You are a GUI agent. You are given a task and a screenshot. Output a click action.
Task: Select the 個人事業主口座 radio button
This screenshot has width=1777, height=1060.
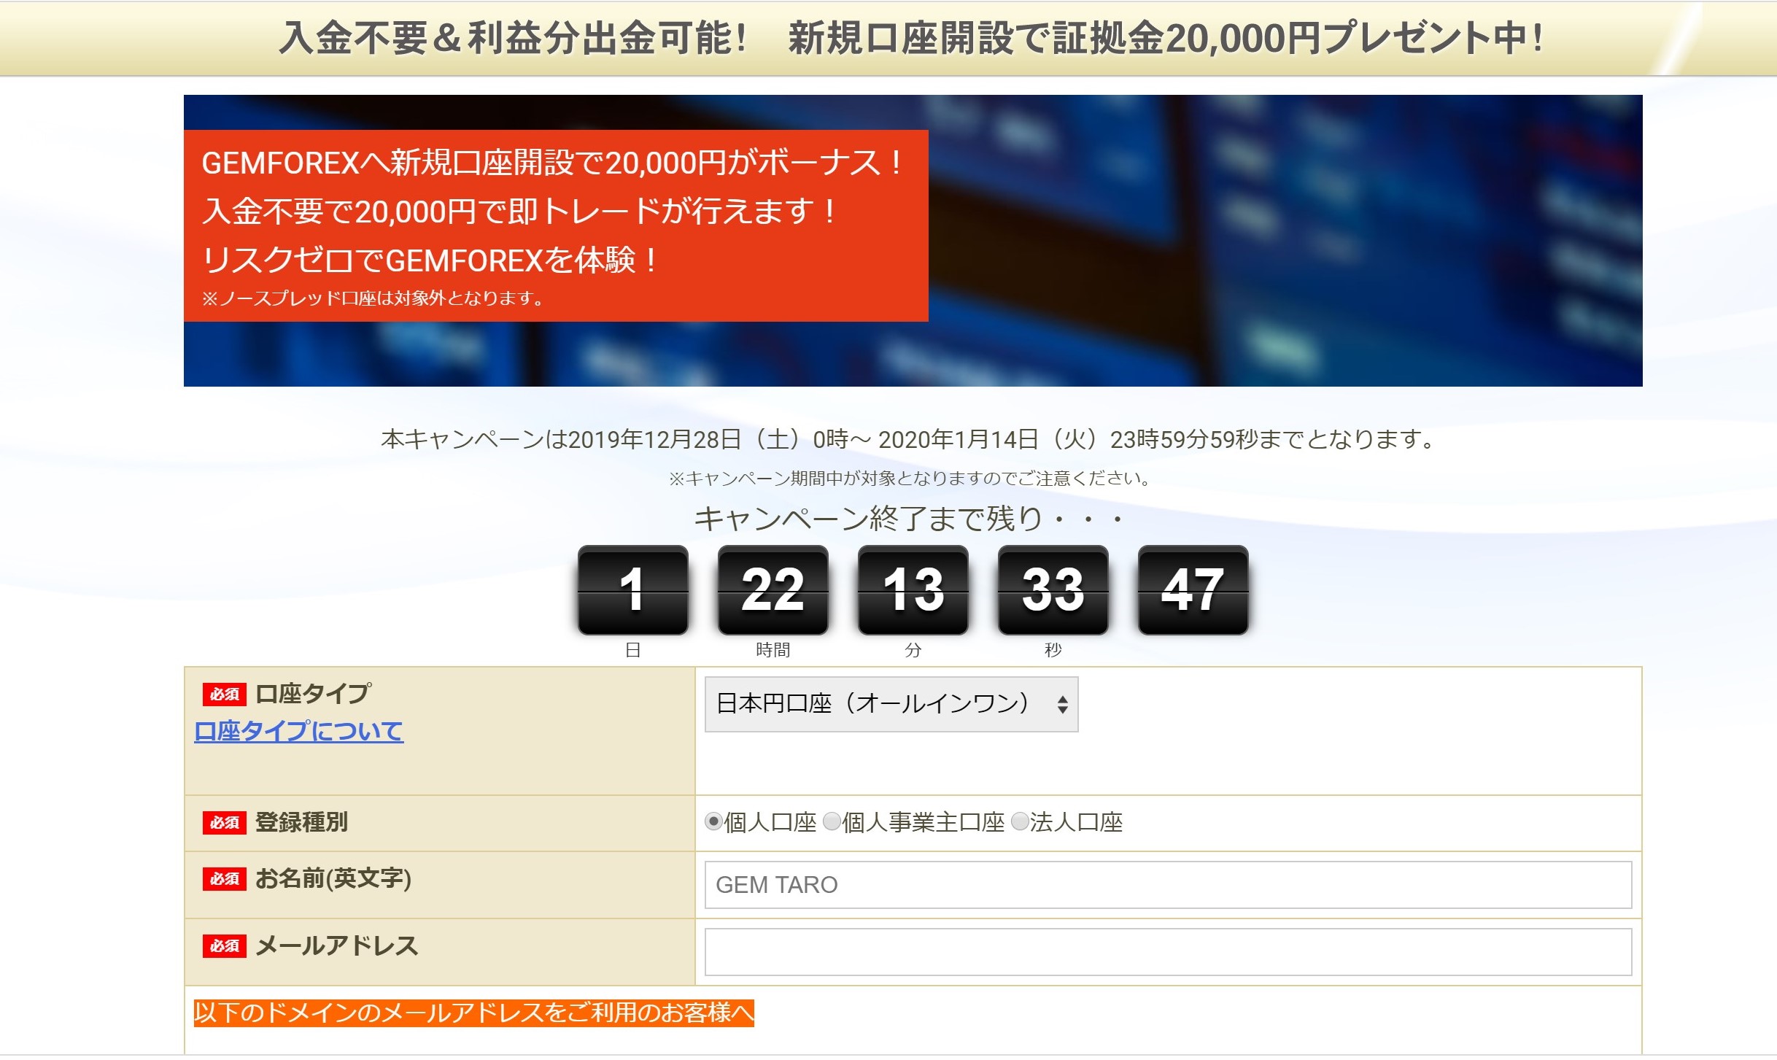(x=832, y=822)
